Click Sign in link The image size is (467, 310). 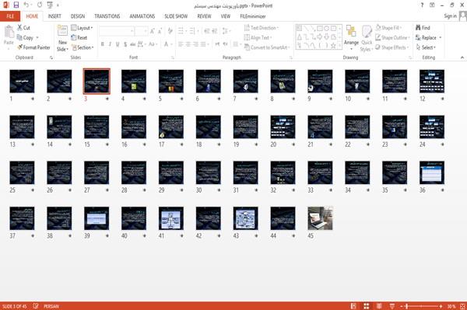[x=450, y=16]
